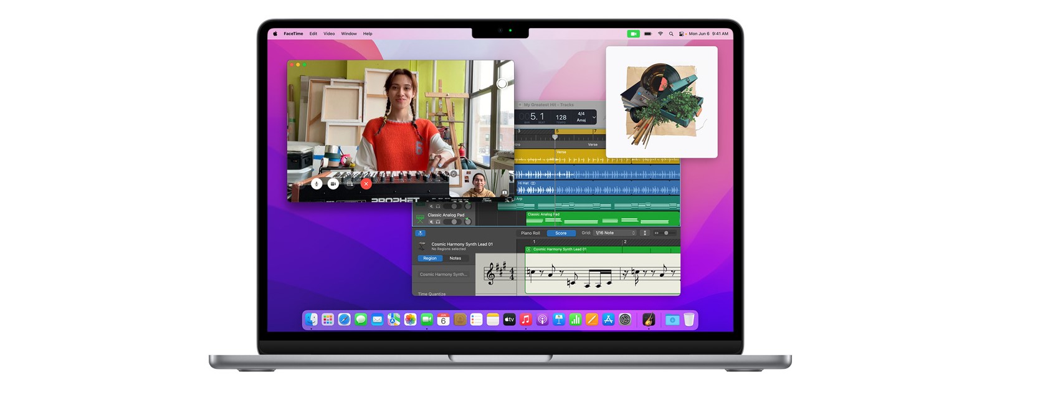This screenshot has width=1040, height=405.
Task: Open Calendar from the Dock
Action: 443,320
